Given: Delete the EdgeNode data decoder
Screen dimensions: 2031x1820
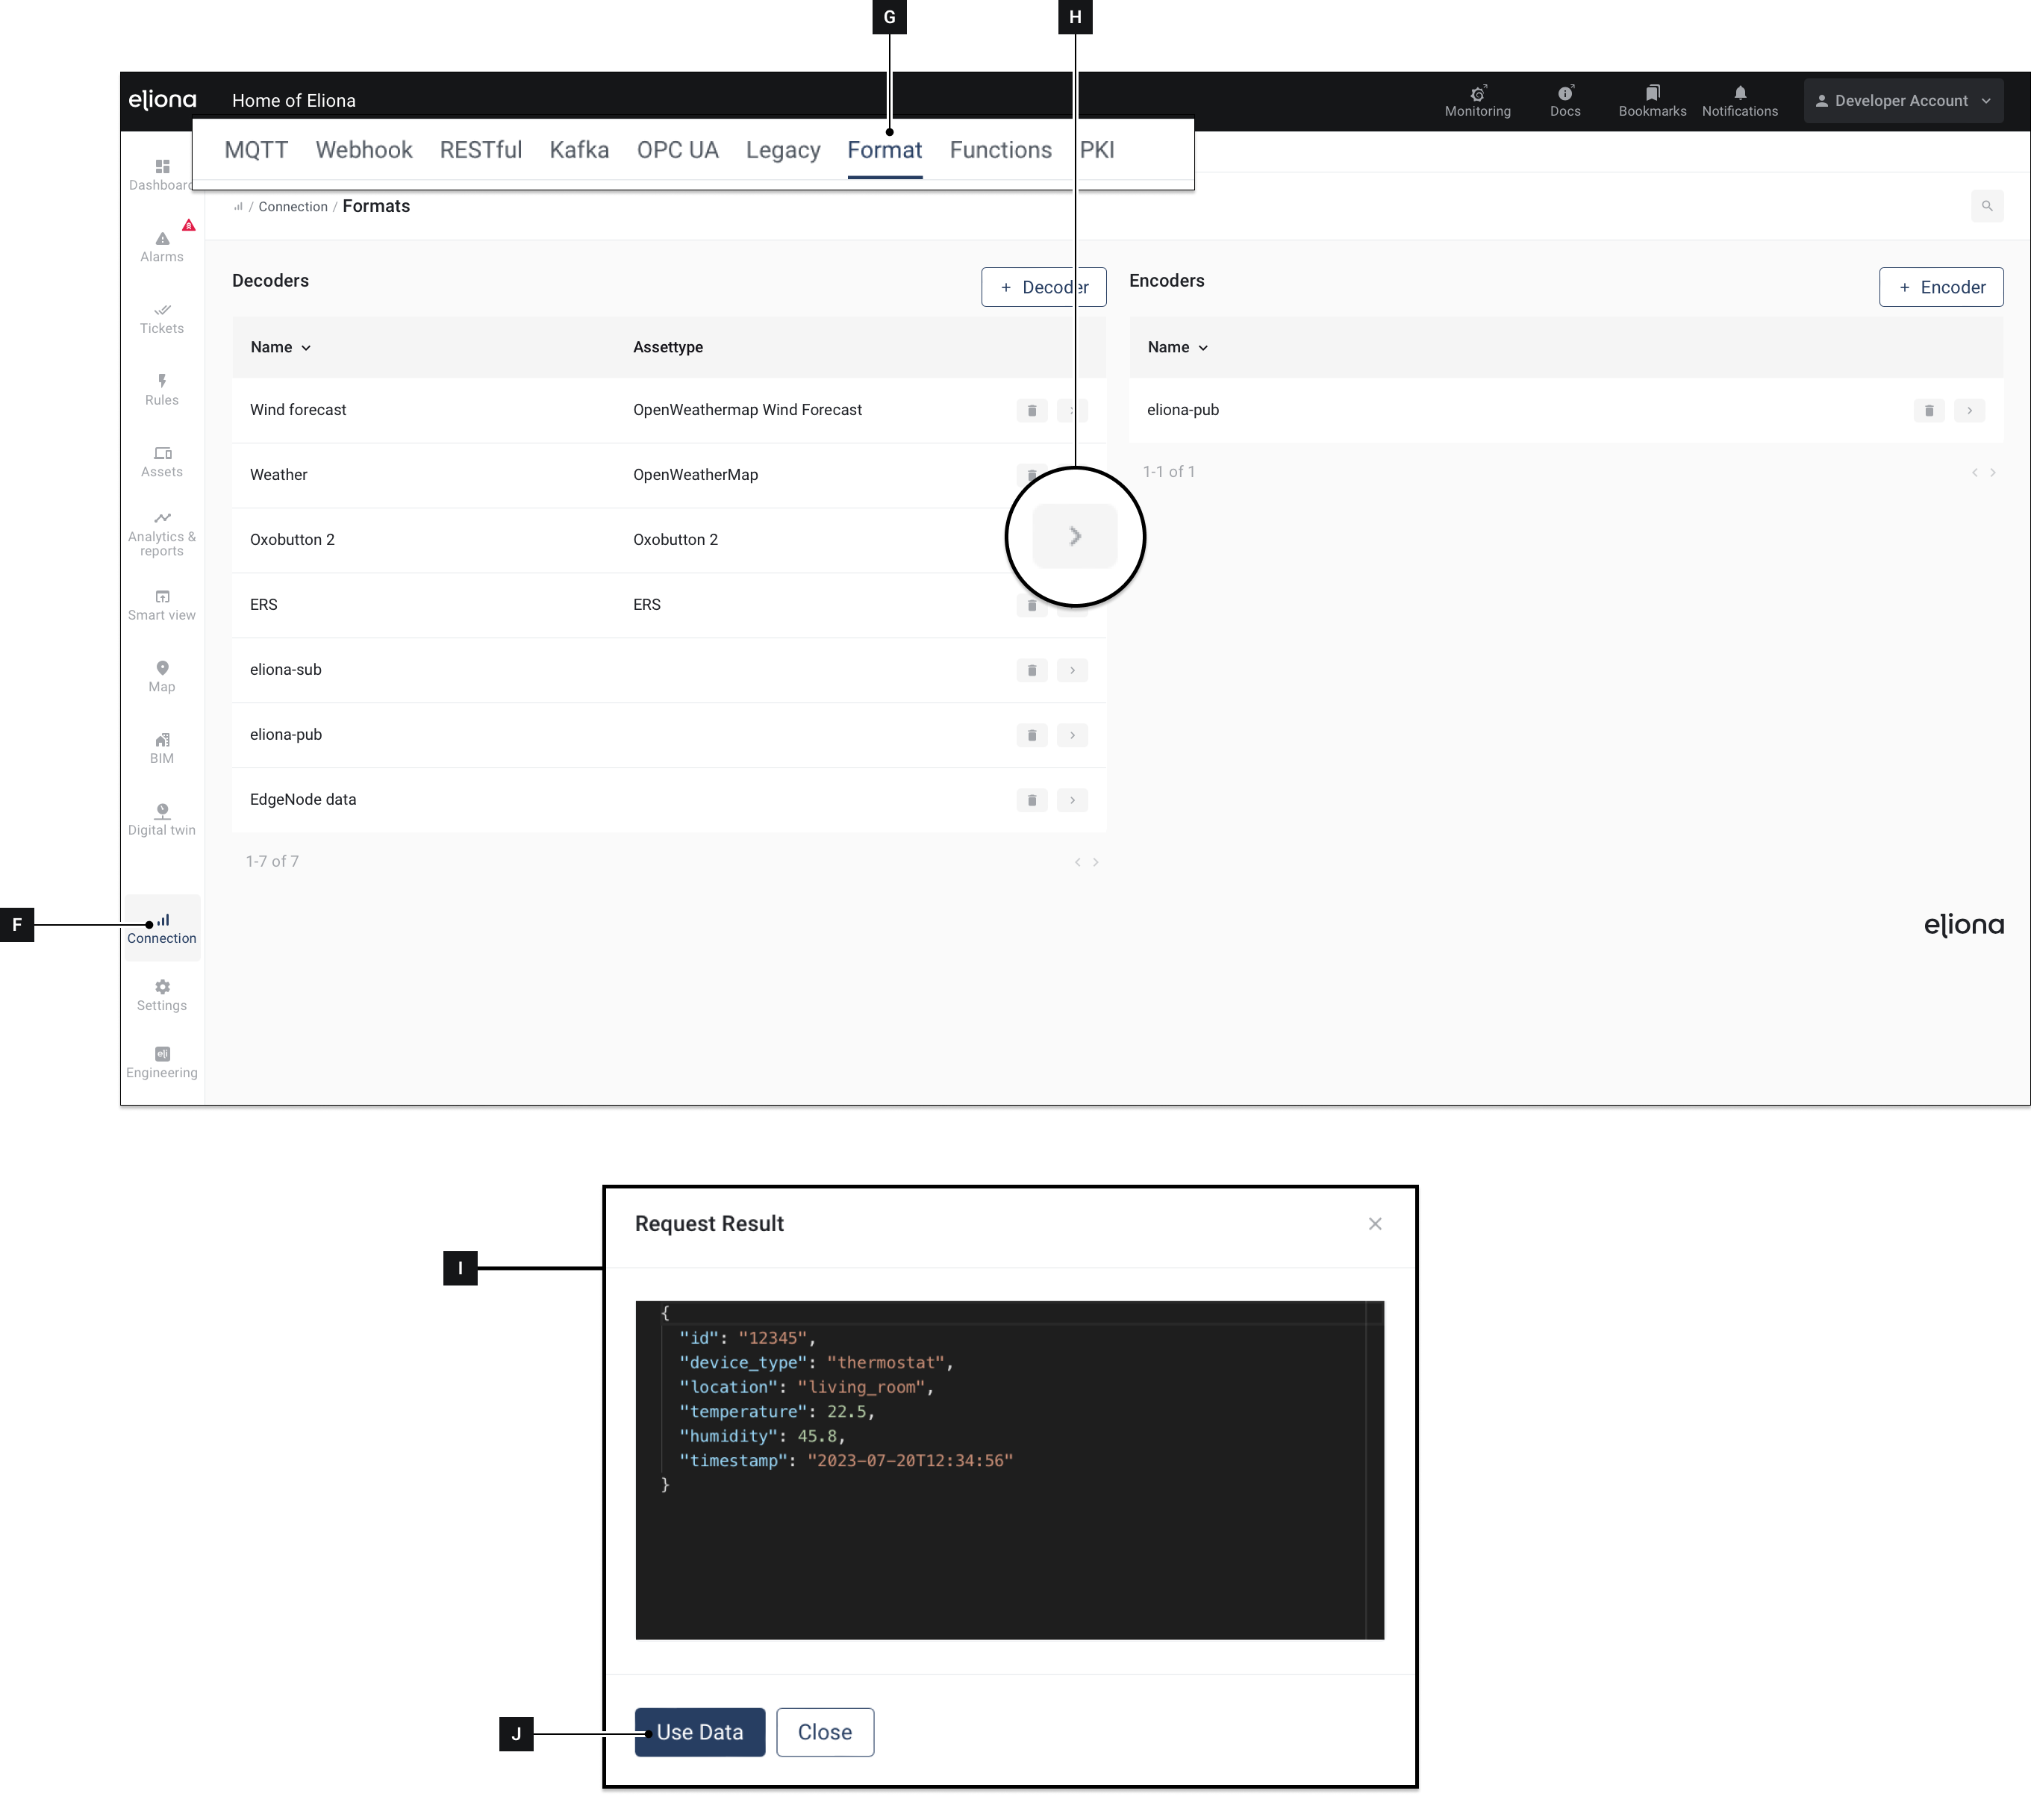Looking at the screenshot, I should (x=1031, y=800).
